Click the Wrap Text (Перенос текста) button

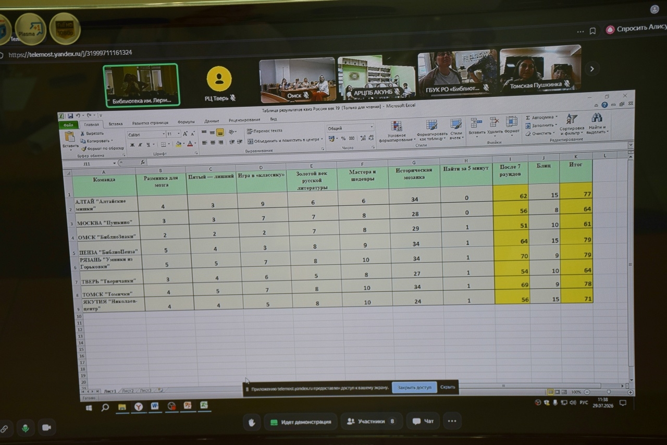tap(265, 131)
